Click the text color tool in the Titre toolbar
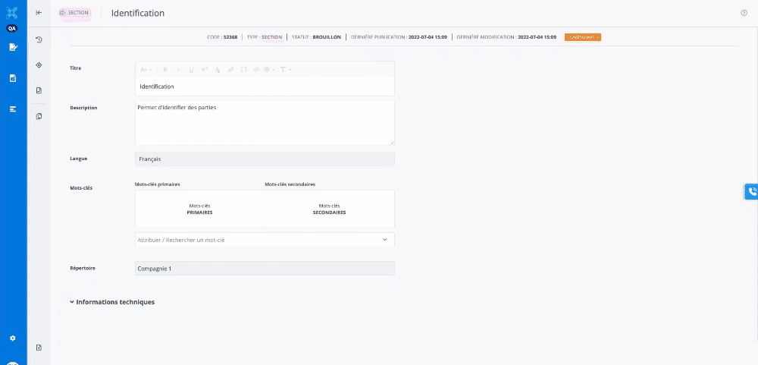 [218, 69]
